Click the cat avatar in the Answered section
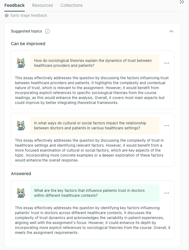This screenshot has width=189, height=250. point(21,193)
